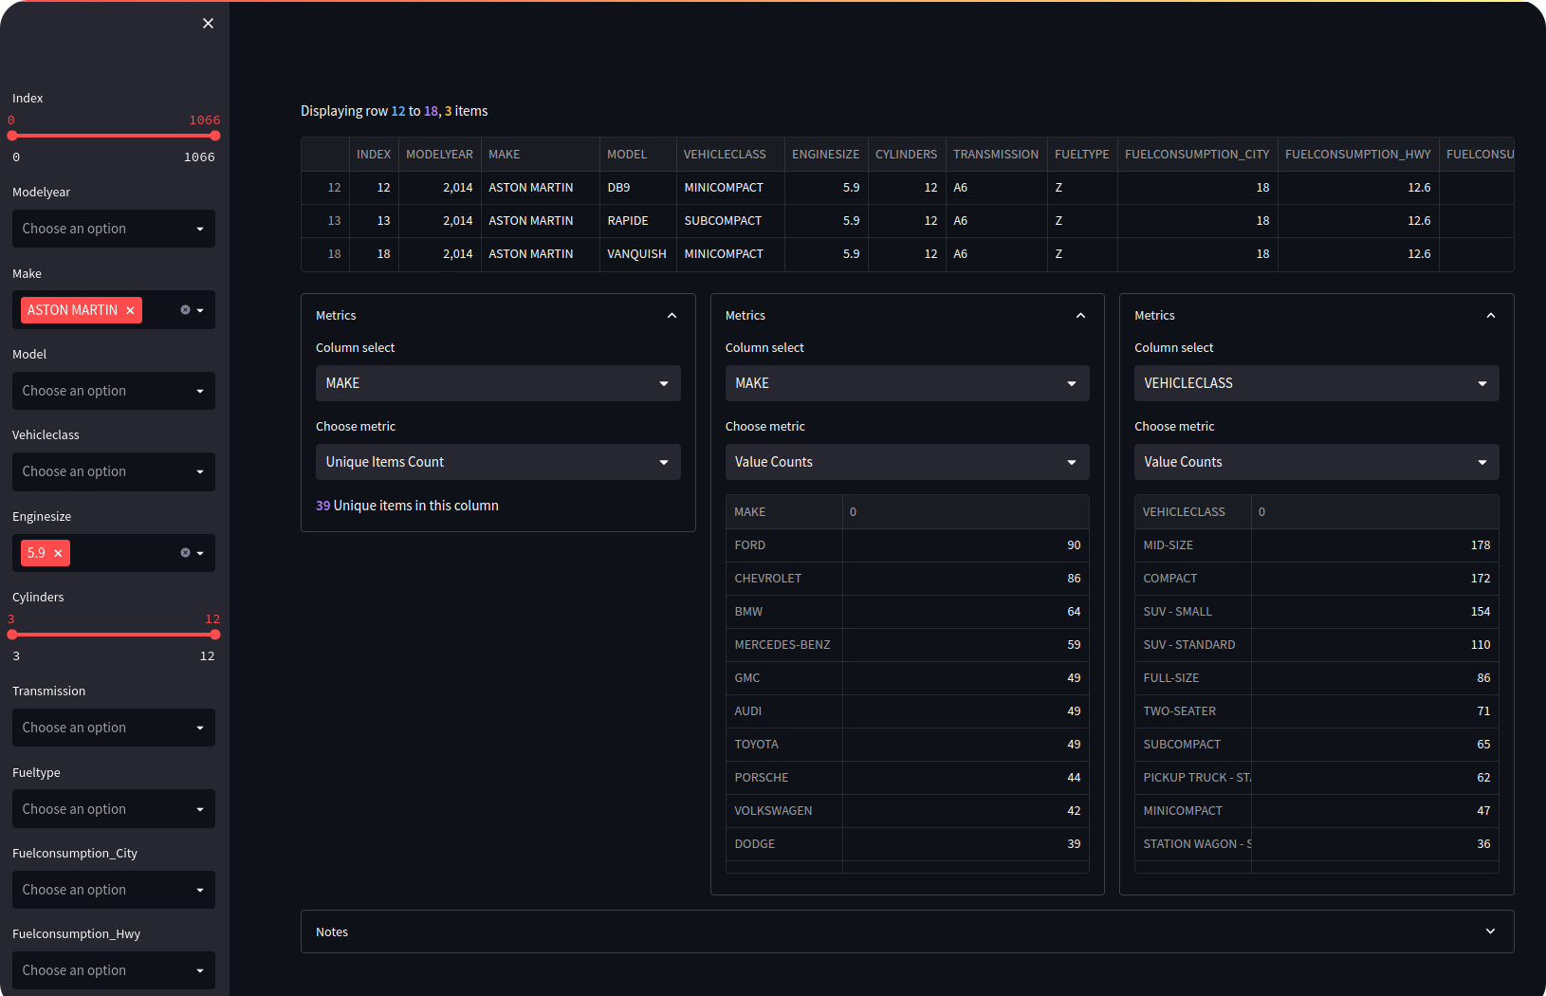
Task: Clear all selections in Enginesize filter
Action: point(185,553)
